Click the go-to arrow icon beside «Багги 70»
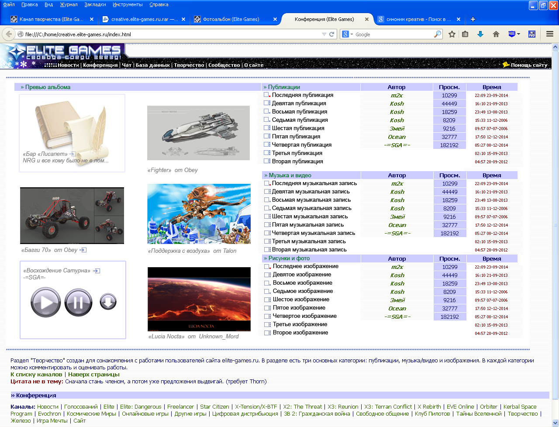 point(83,250)
